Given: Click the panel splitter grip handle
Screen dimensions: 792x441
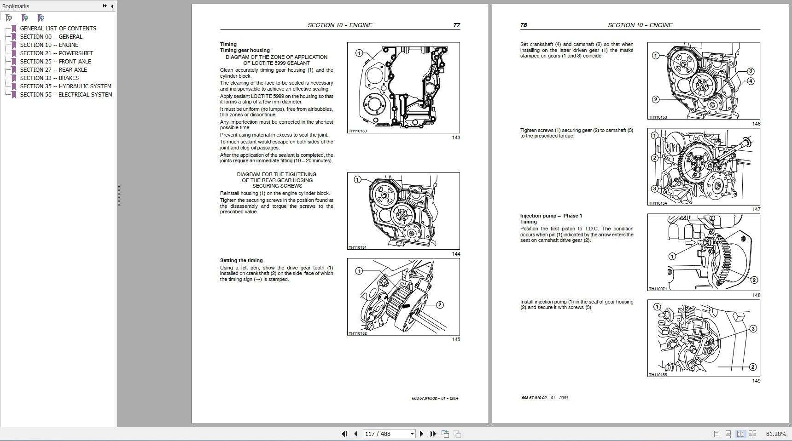Looking at the screenshot, I should [x=118, y=196].
